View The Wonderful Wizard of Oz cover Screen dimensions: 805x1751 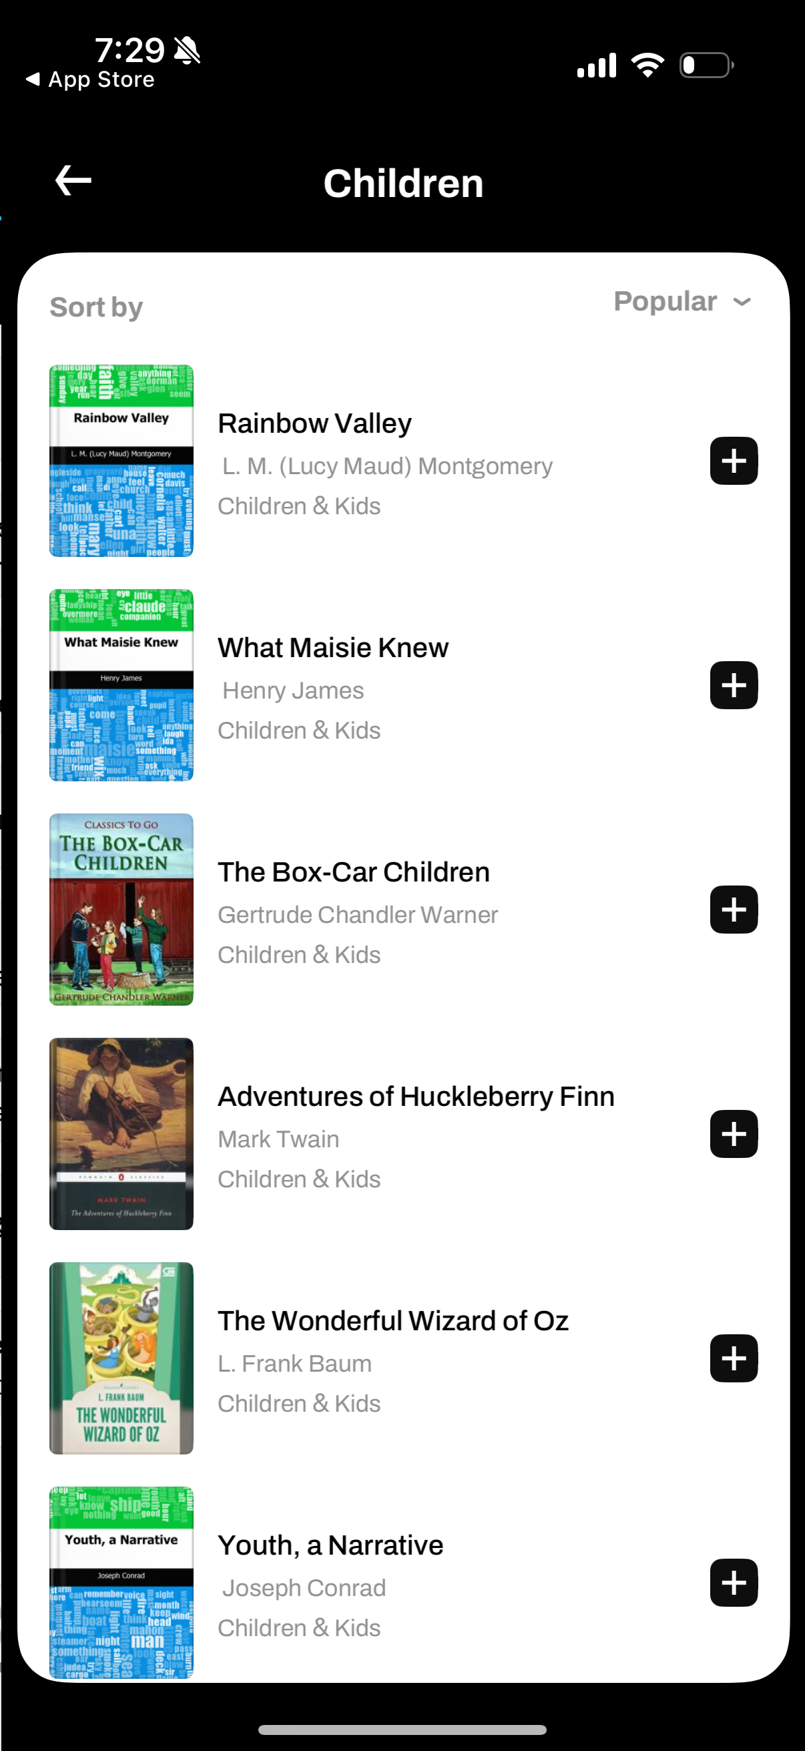[121, 1358]
